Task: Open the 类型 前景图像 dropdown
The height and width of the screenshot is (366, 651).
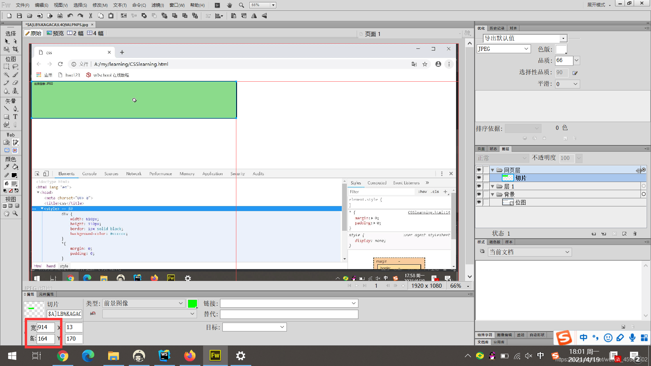Action: click(144, 303)
